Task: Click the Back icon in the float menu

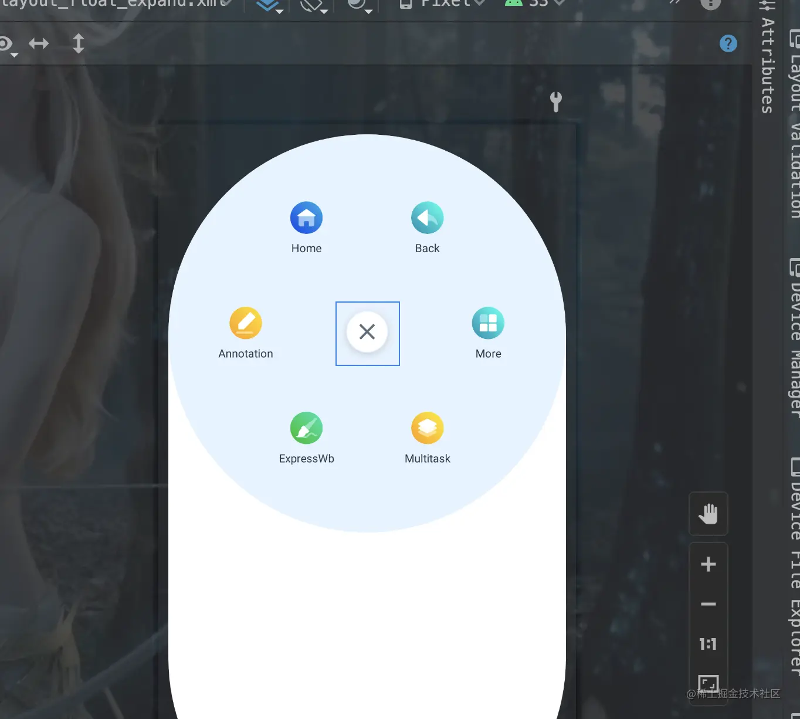Action: (x=427, y=218)
